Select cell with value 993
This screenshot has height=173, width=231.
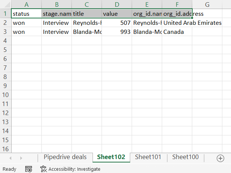(117, 32)
